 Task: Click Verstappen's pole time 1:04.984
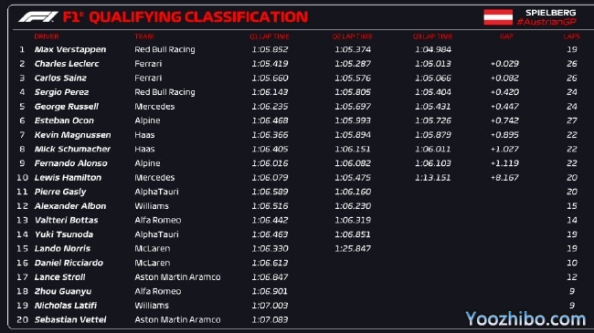tap(433, 49)
